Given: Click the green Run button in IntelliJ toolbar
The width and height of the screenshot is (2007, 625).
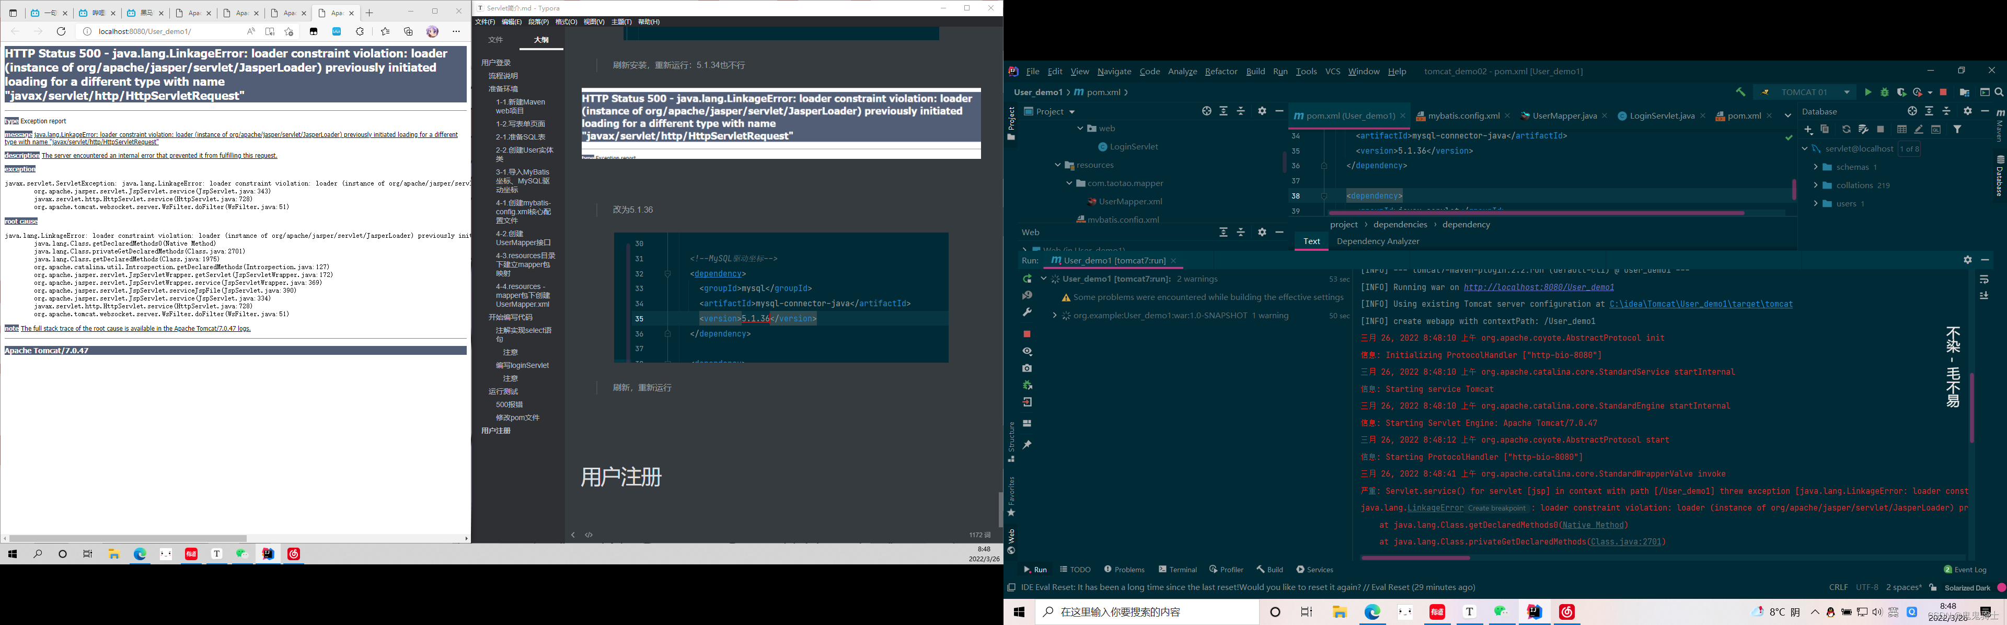Looking at the screenshot, I should (x=1867, y=92).
